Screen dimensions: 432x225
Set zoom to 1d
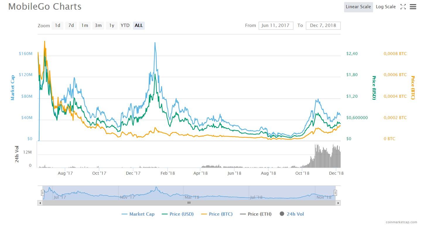pos(58,25)
